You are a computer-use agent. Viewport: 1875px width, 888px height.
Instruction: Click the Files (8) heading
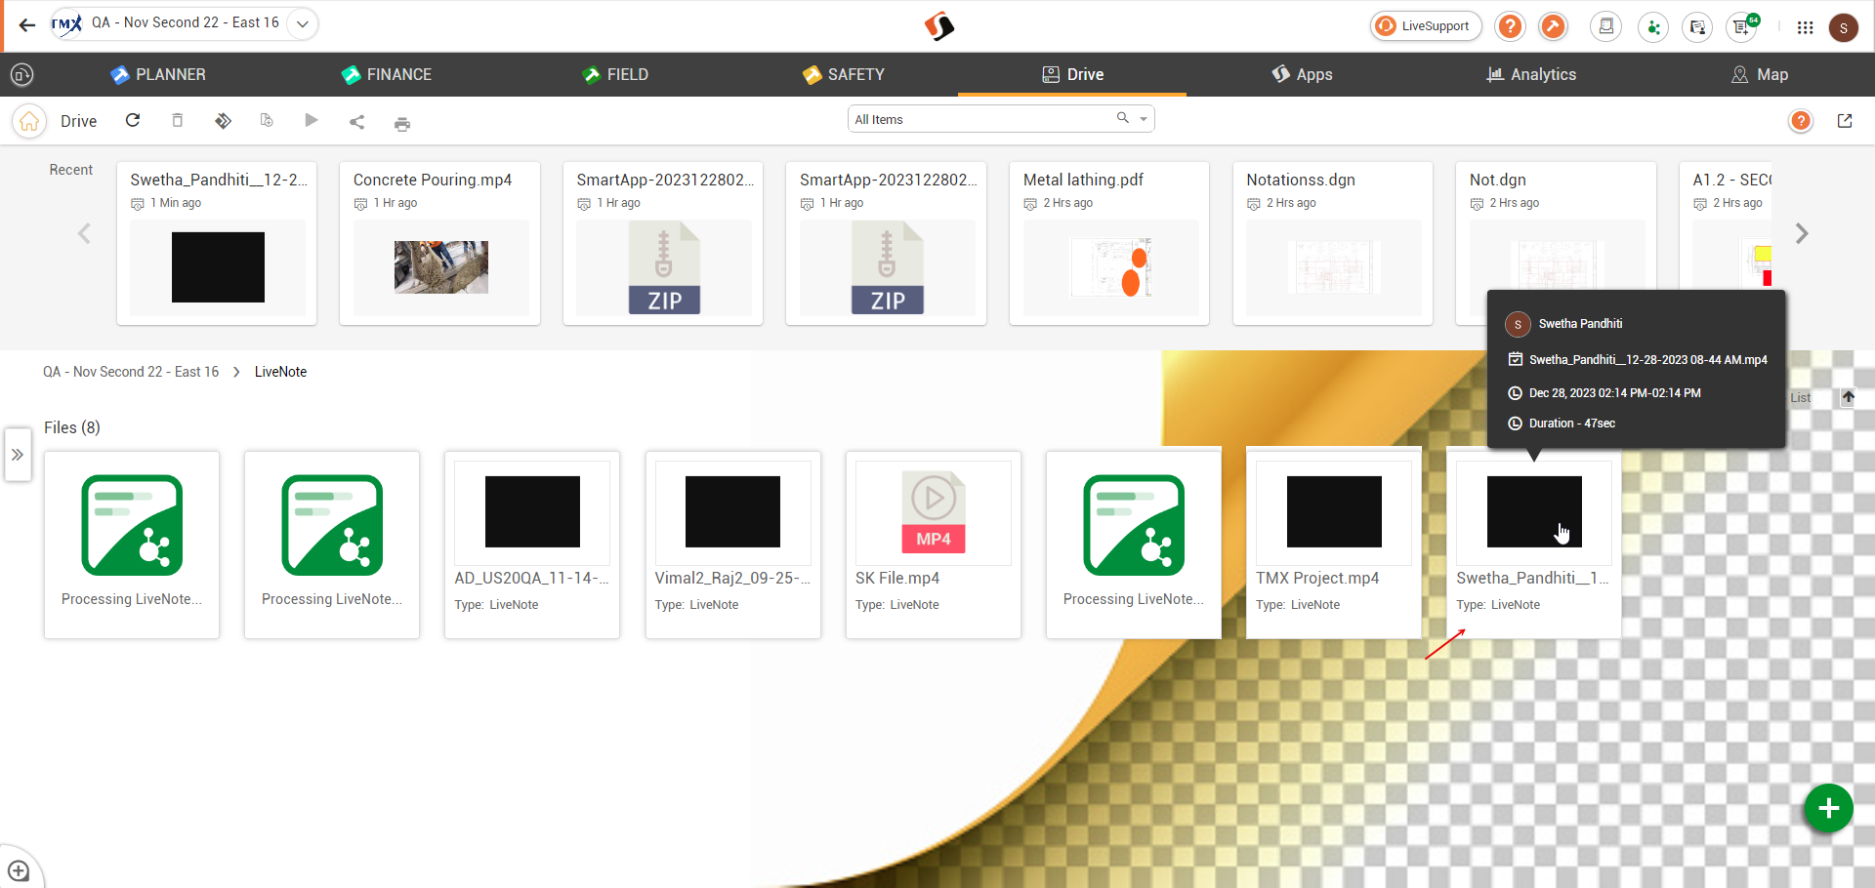point(72,427)
